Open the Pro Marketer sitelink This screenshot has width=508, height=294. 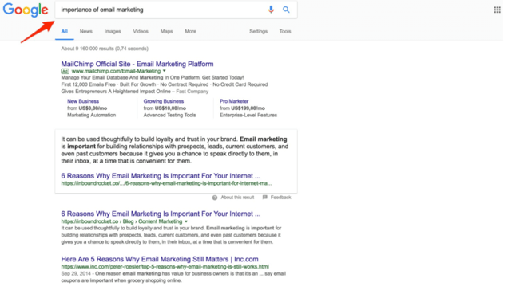[x=234, y=101]
